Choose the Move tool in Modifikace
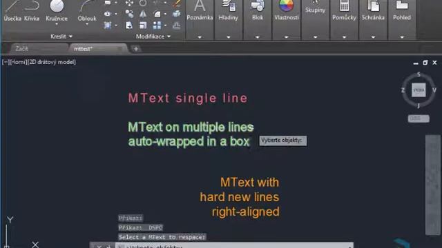The image size is (442, 248). pyautogui.click(x=129, y=3)
